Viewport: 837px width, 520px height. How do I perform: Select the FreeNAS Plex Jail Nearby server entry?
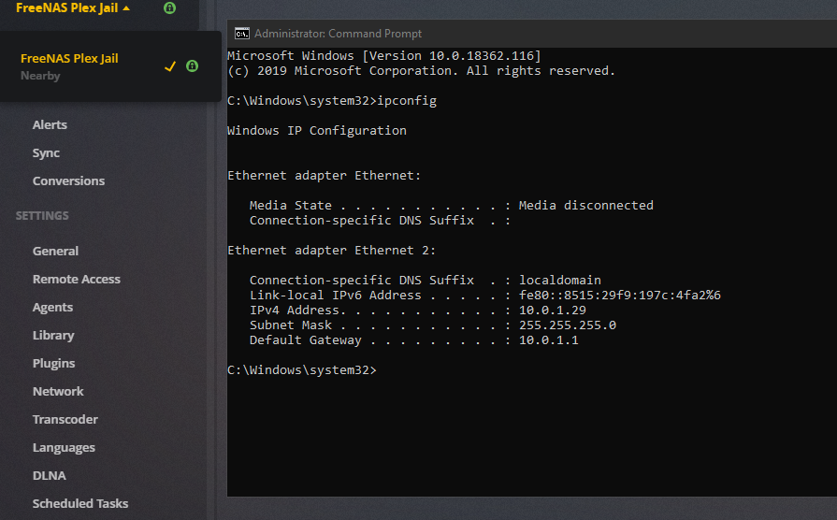coord(110,66)
